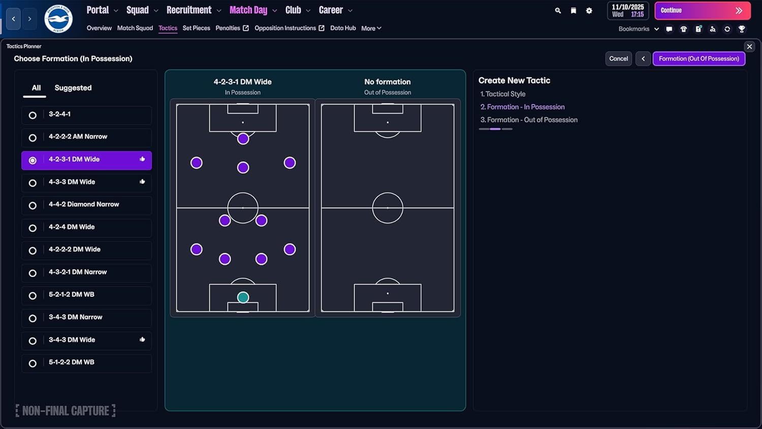Open the Set Pieces tab
762x429 pixels.
coord(196,28)
